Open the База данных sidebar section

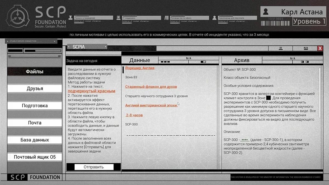point(35,140)
